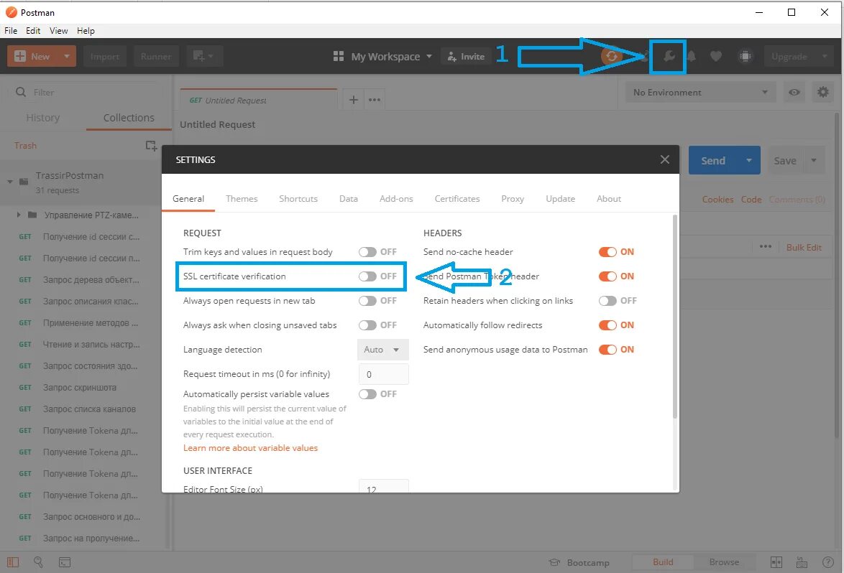Expand the Управление PTZ-каме... folder
844x573 pixels.
coord(19,215)
